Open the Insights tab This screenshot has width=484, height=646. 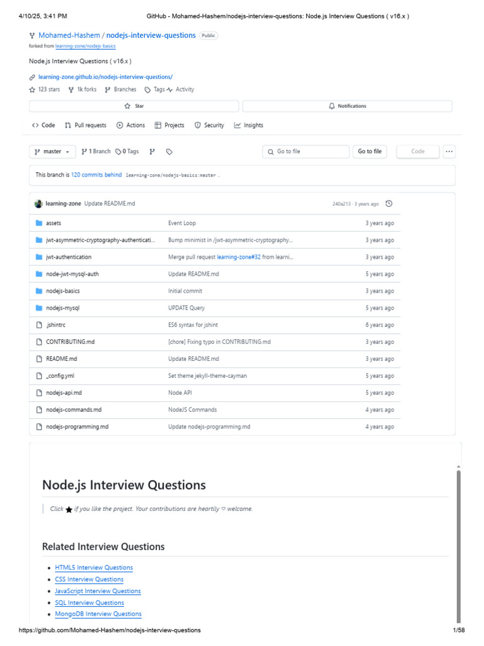(248, 126)
